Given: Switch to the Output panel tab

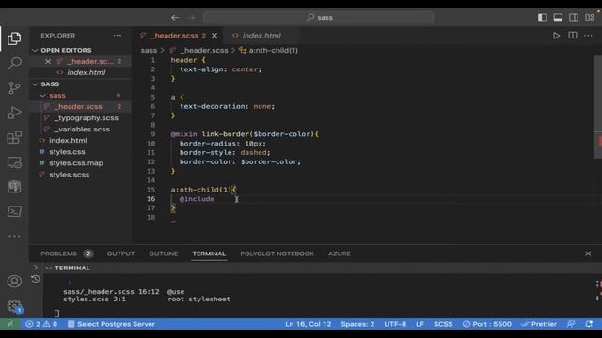Looking at the screenshot, I should coord(120,253).
